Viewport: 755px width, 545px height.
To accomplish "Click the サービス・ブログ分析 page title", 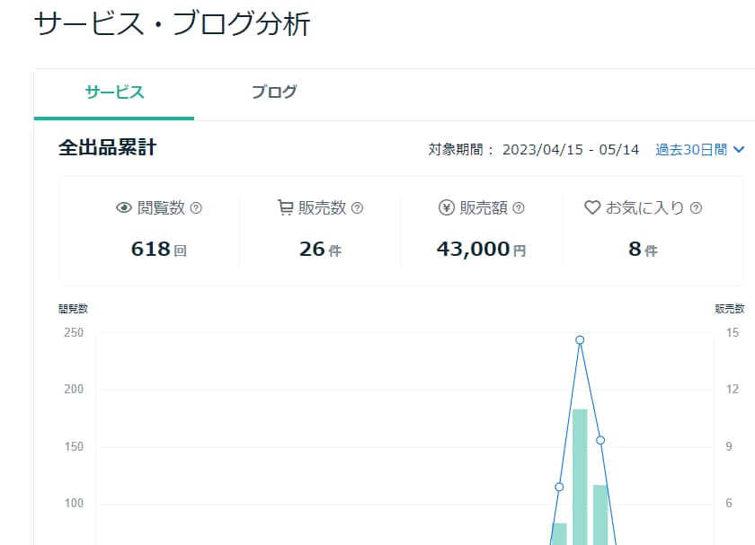I will [173, 24].
